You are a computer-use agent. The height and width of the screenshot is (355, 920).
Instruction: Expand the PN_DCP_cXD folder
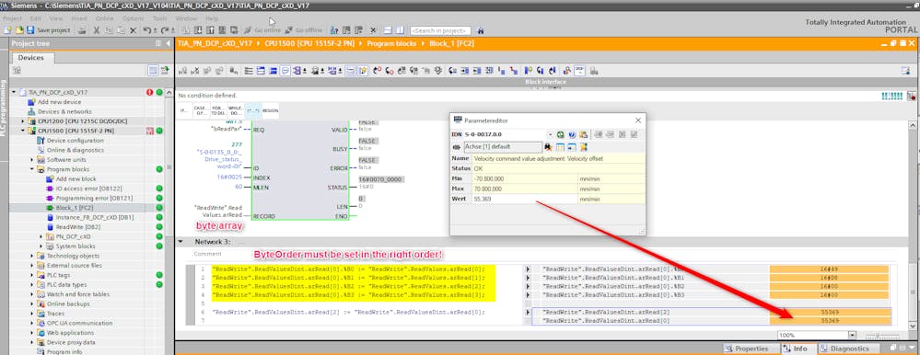[x=41, y=236]
